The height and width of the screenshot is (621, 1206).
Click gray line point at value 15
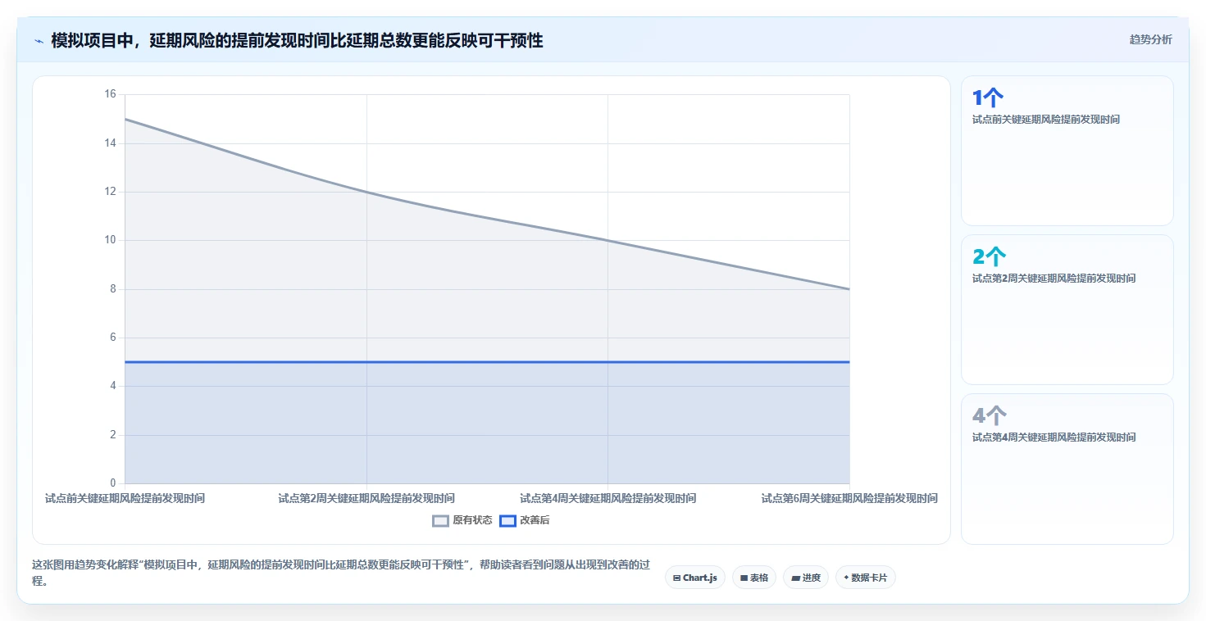pos(125,119)
